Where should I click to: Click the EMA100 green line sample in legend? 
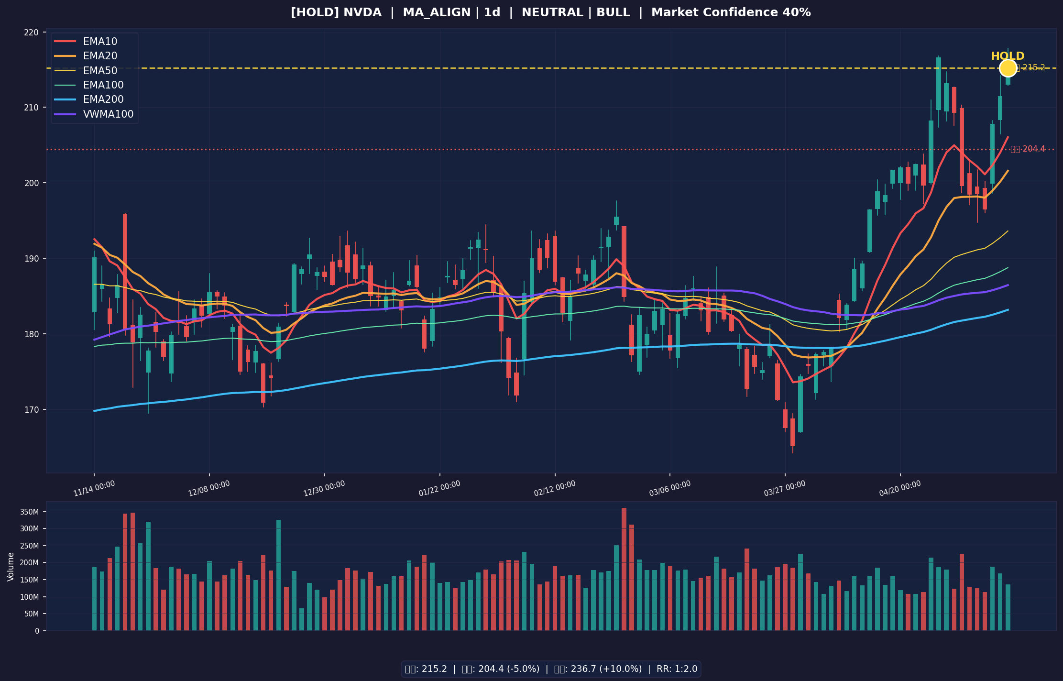click(x=66, y=85)
